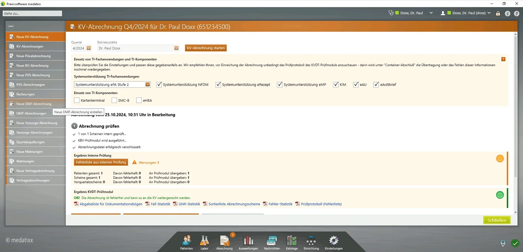Open Einstellungen gear icon

click(334, 243)
